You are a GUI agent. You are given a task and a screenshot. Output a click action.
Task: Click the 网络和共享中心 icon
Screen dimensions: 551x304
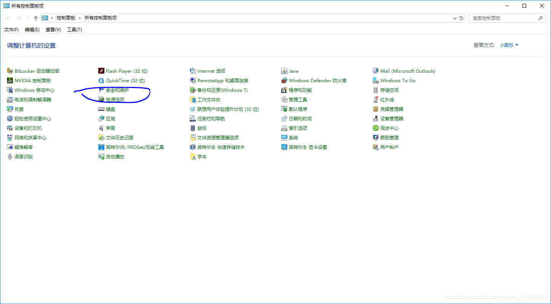[x=10, y=138]
